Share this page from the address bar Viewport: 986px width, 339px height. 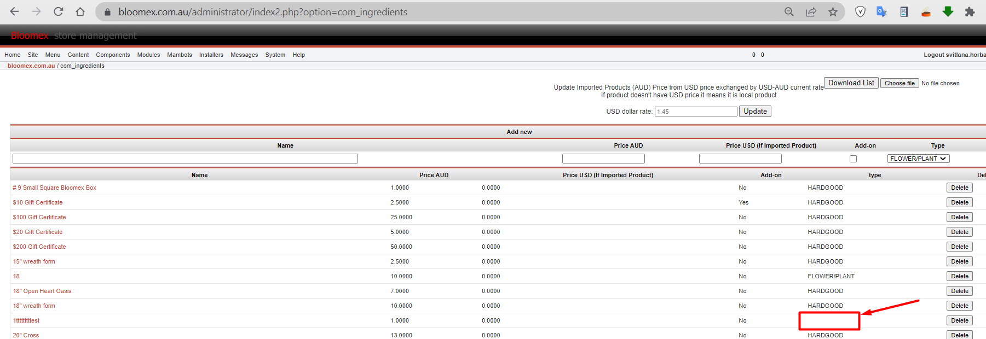tap(811, 11)
